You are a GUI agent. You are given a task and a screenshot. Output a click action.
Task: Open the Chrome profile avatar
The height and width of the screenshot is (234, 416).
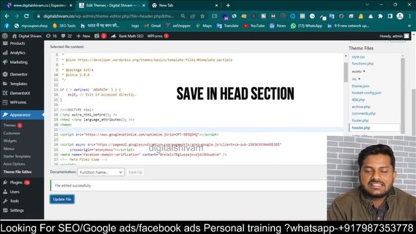[400, 16]
